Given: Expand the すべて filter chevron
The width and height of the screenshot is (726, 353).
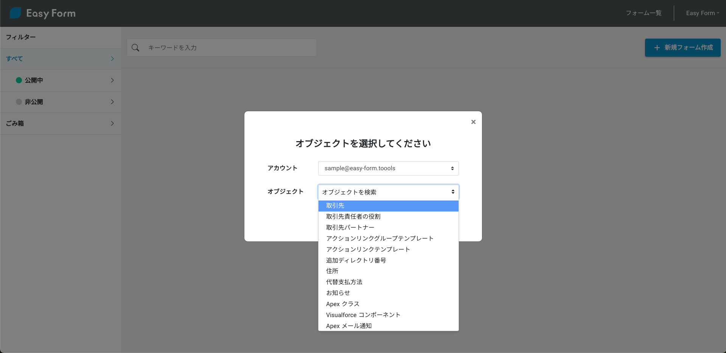Looking at the screenshot, I should (112, 59).
